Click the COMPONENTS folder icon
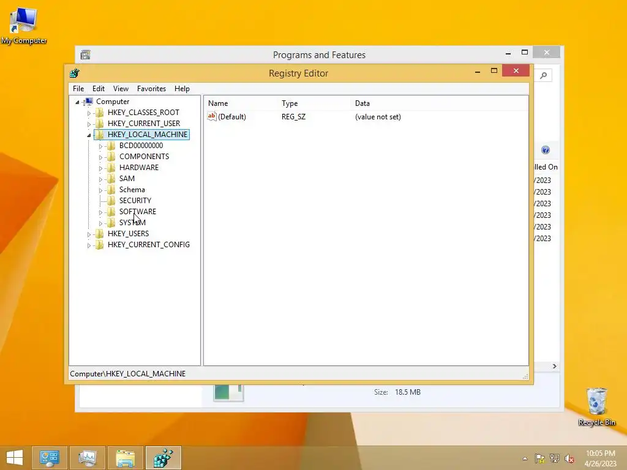Viewport: 627px width, 470px height. pyautogui.click(x=111, y=156)
